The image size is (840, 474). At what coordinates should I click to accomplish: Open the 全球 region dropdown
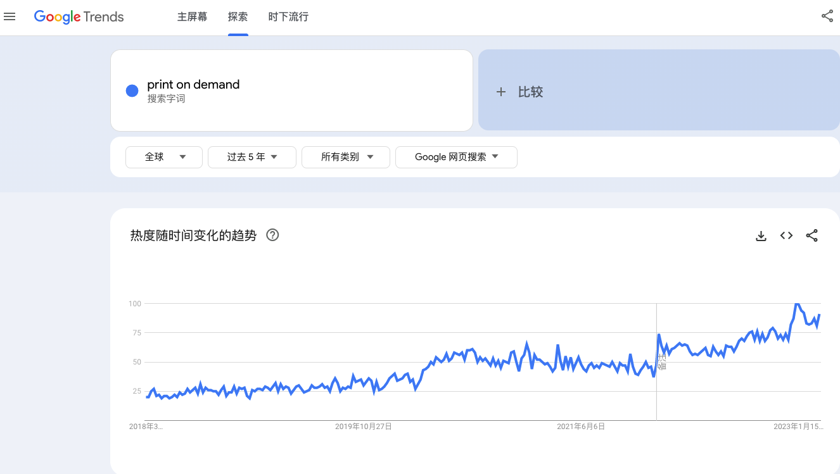[164, 157]
